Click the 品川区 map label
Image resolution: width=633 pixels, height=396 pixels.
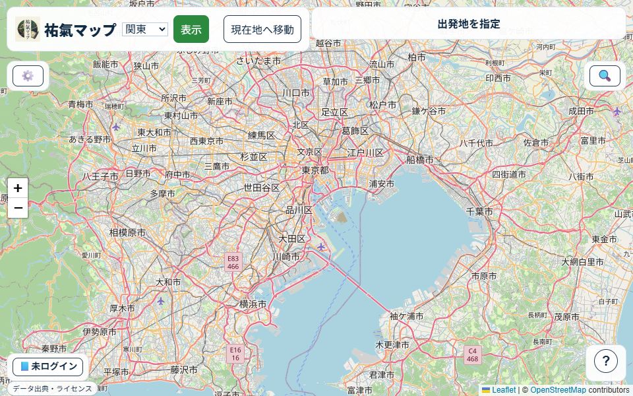[299, 210]
